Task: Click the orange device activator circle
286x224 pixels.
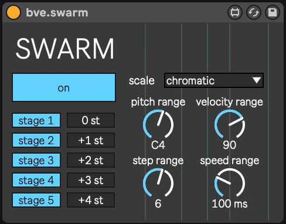Action: [x=13, y=12]
